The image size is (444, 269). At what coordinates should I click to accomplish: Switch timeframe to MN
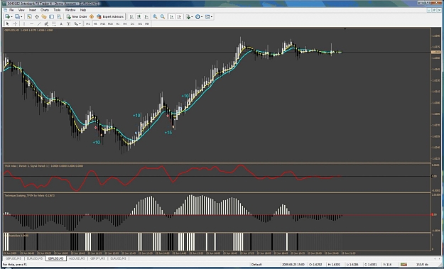tap(147, 23)
